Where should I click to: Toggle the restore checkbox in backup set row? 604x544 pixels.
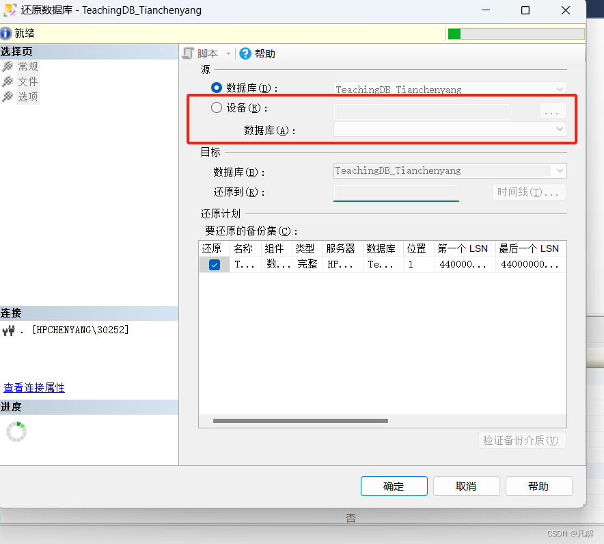click(x=215, y=265)
